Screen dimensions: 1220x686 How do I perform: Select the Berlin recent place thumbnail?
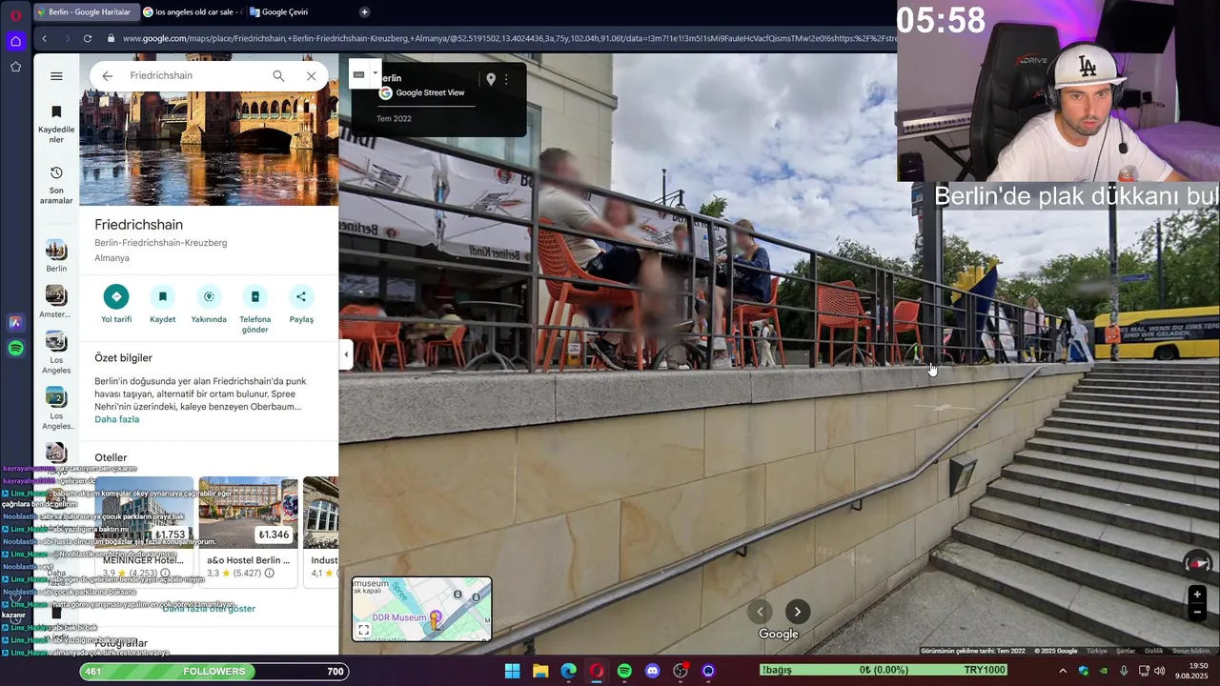pos(56,251)
